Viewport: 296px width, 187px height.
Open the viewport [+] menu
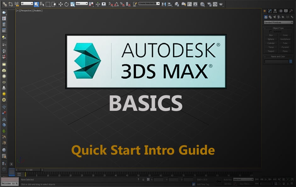coord(18,11)
